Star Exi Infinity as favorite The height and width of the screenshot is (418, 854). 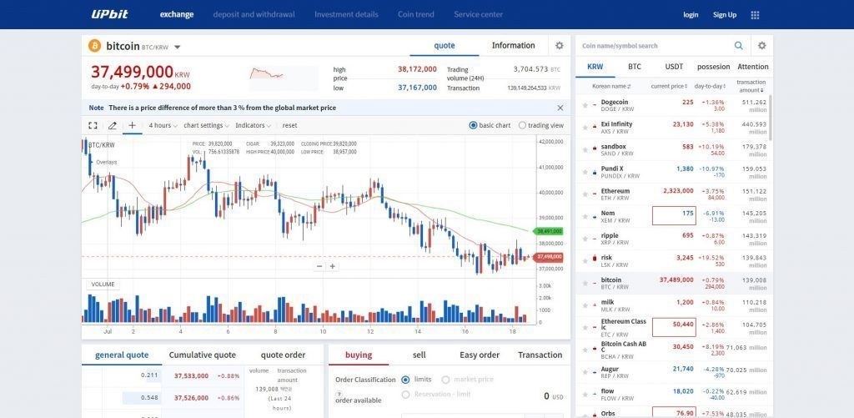585,128
